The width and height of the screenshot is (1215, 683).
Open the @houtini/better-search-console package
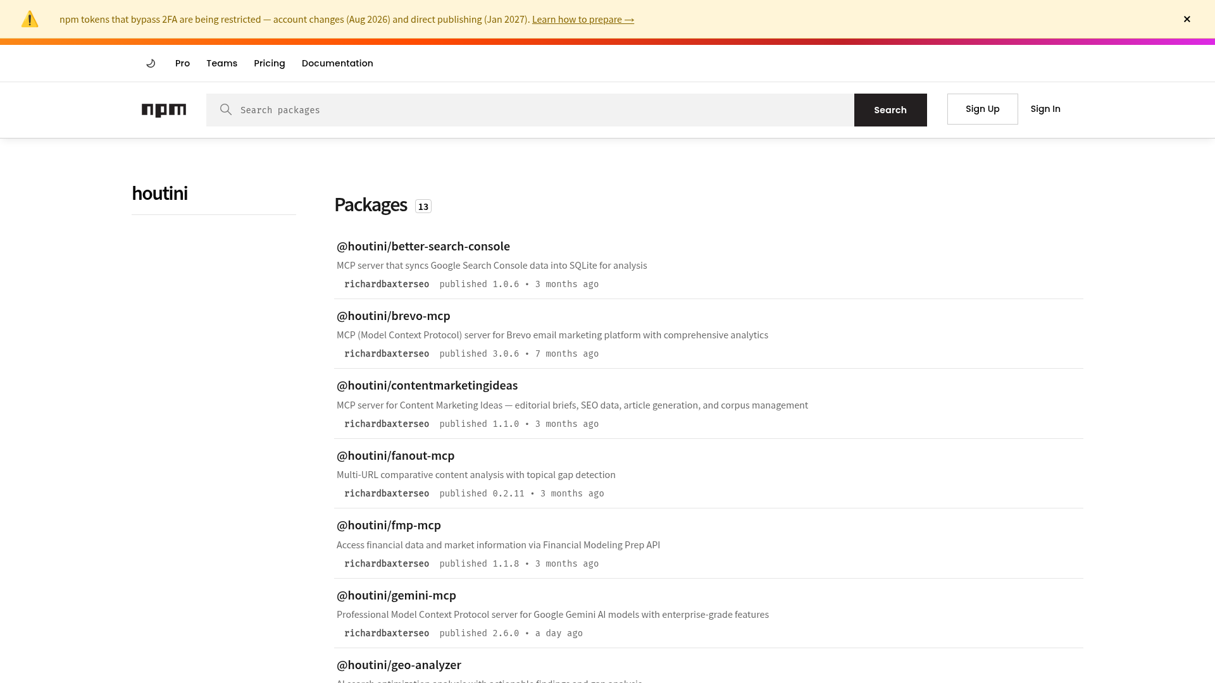[423, 246]
